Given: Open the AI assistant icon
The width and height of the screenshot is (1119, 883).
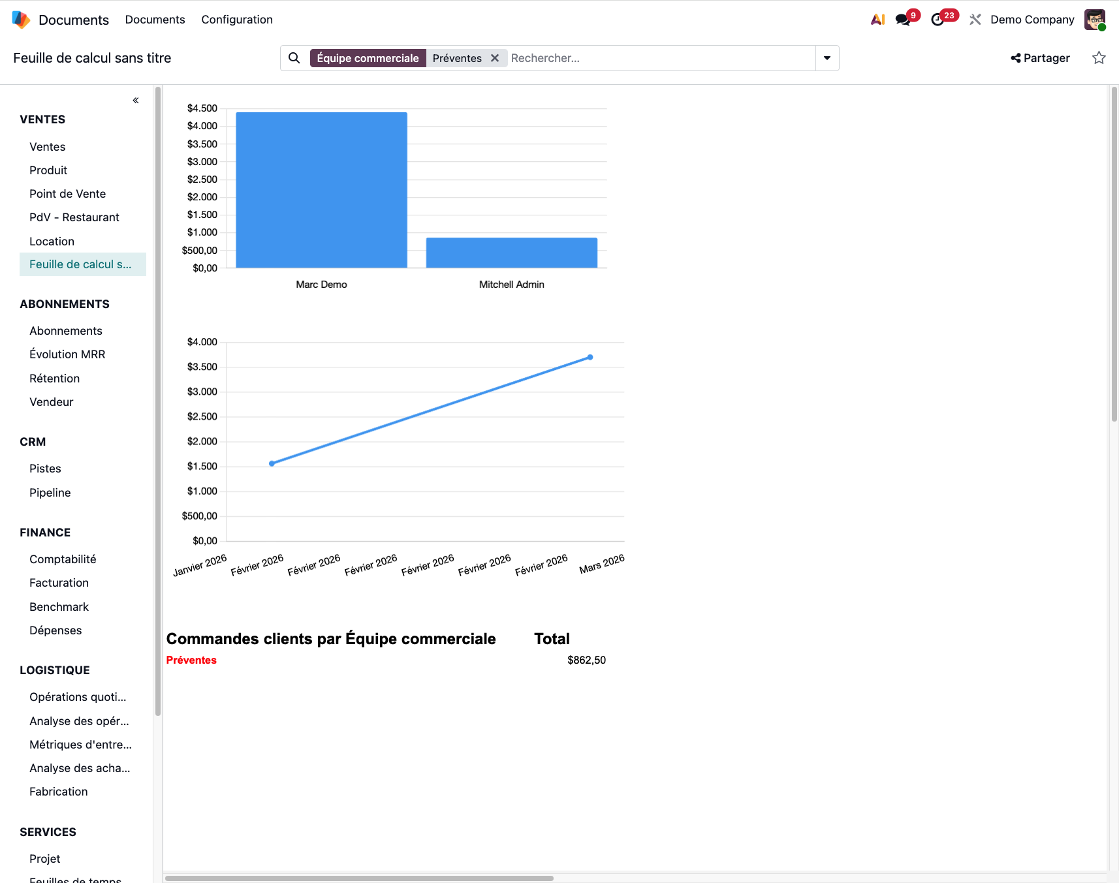Looking at the screenshot, I should [x=877, y=20].
